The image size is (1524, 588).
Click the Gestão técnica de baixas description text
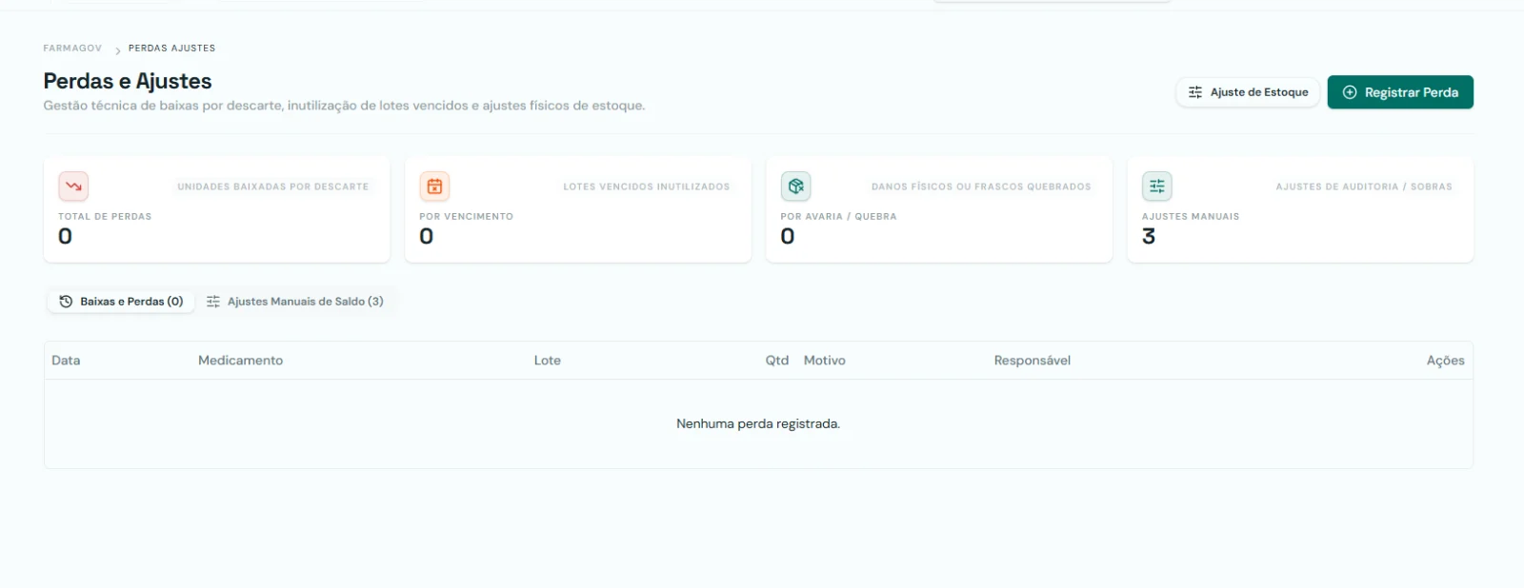coord(344,106)
